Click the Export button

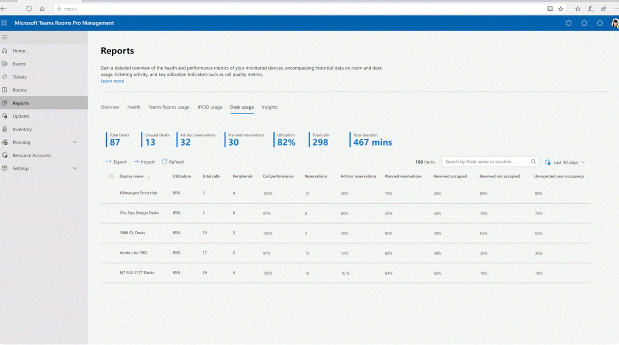pyautogui.click(x=117, y=162)
